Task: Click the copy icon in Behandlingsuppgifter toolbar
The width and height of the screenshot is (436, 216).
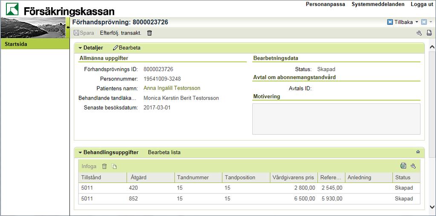Action: pyautogui.click(x=114, y=167)
